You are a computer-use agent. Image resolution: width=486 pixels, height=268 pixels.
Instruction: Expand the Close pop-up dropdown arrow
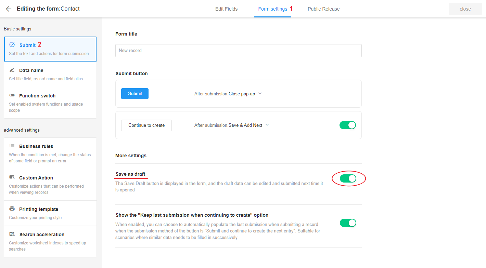260,94
